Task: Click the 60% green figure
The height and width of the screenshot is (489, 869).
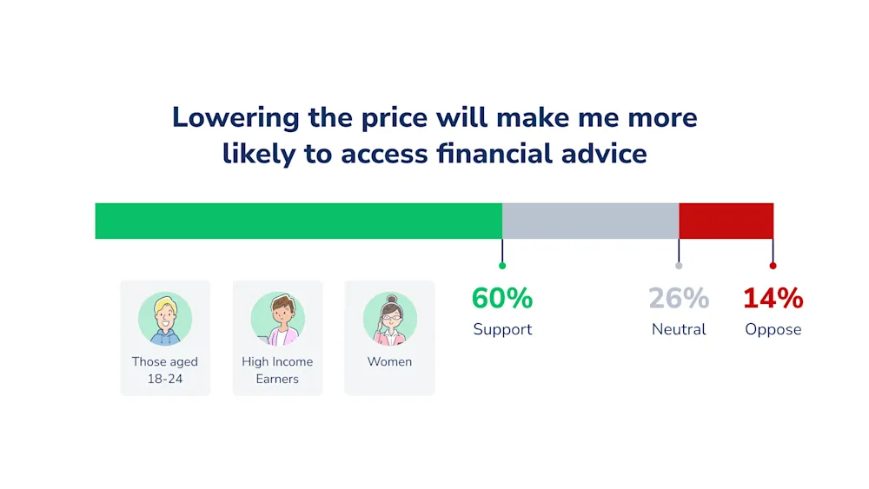Action: [x=502, y=298]
